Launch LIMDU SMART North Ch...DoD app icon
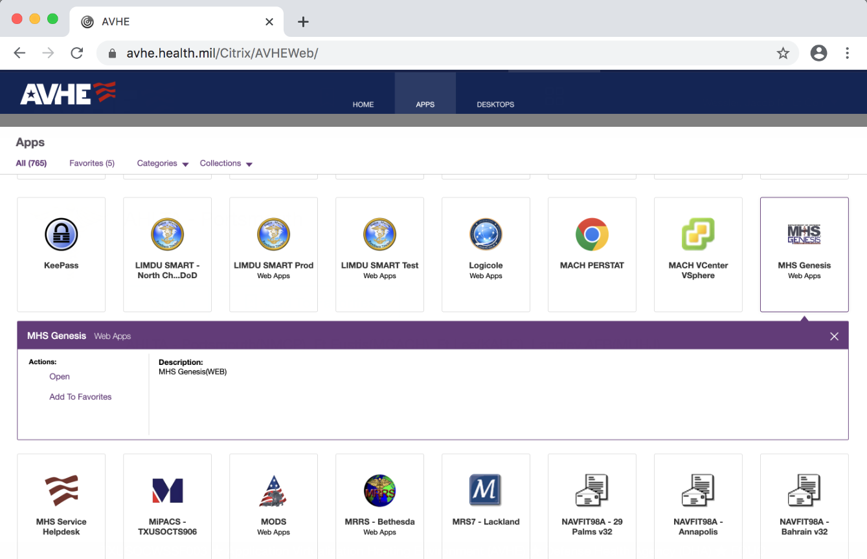This screenshot has width=867, height=559. (168, 234)
